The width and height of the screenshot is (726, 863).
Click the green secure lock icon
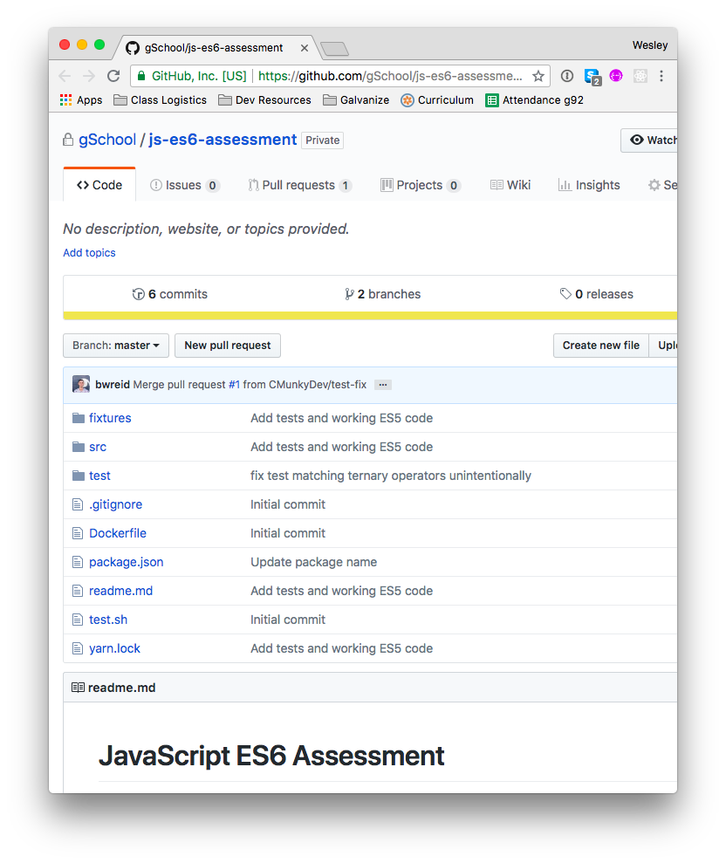click(141, 76)
